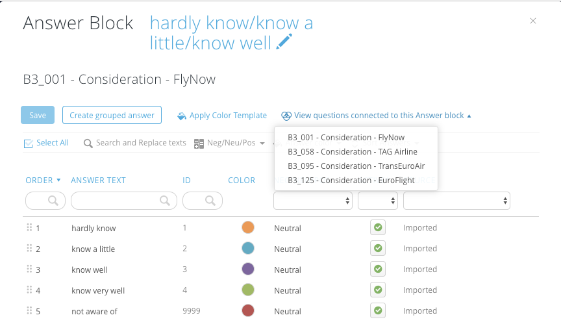Image resolution: width=561 pixels, height=326 pixels.
Task: Click the orange color swatch for 'hardly know'
Action: [248, 227]
